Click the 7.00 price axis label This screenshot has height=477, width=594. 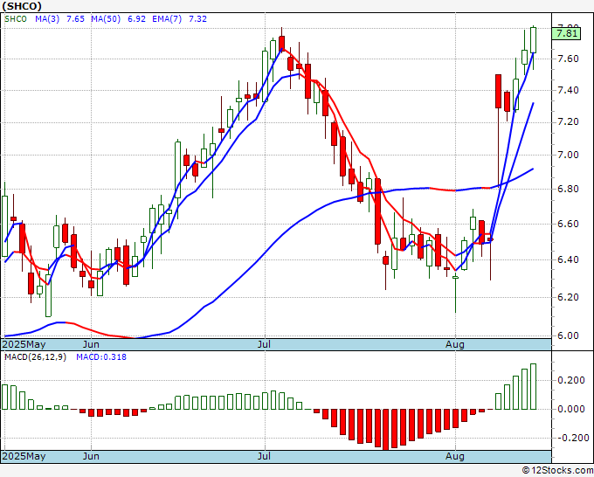point(569,155)
